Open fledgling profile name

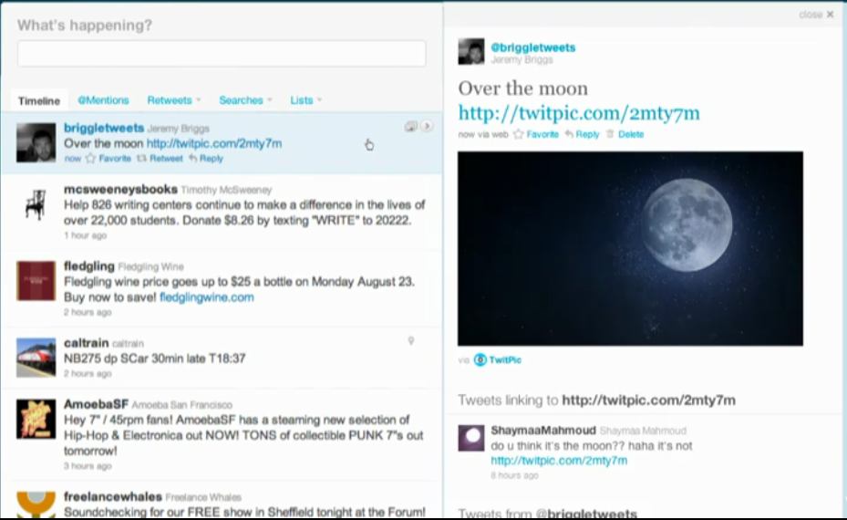pyautogui.click(x=89, y=266)
